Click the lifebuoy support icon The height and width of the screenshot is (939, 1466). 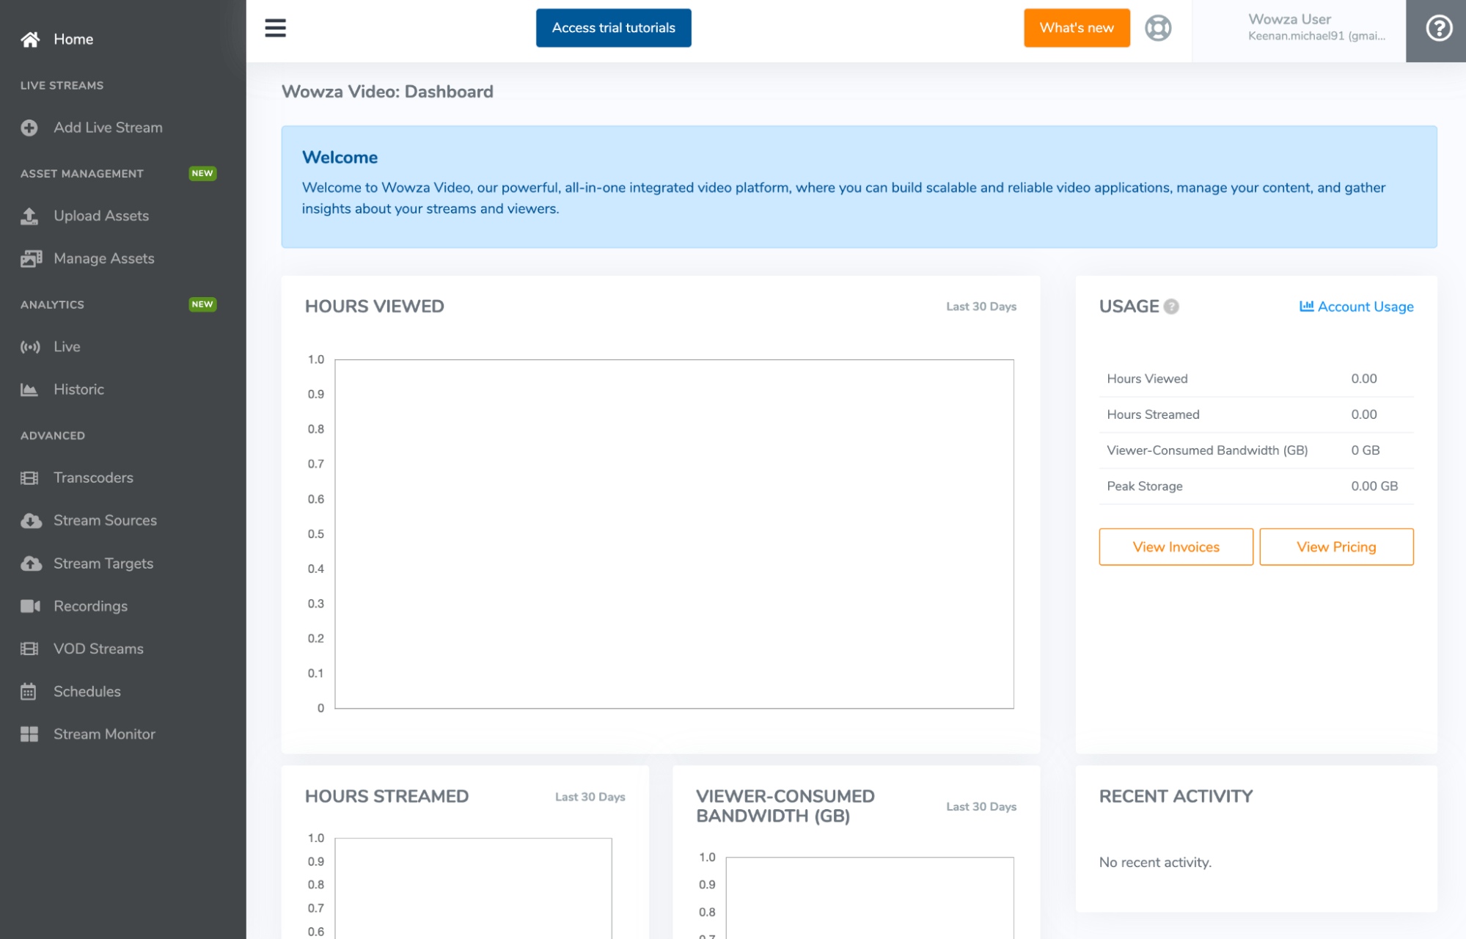pyautogui.click(x=1158, y=28)
